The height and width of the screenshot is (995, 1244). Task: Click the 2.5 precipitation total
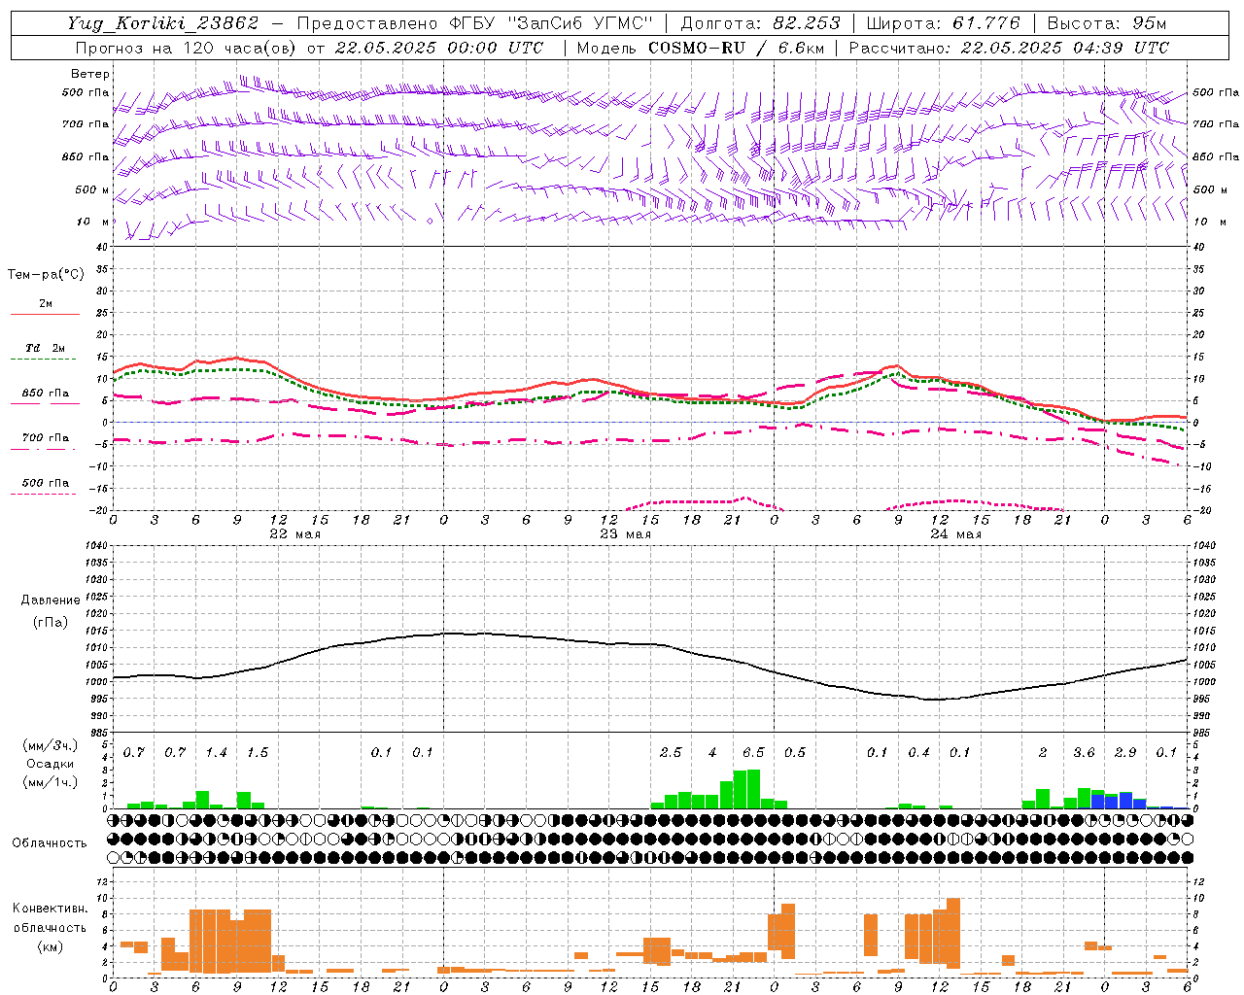(x=671, y=753)
